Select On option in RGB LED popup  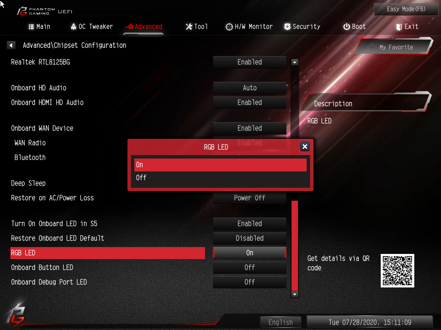click(220, 165)
